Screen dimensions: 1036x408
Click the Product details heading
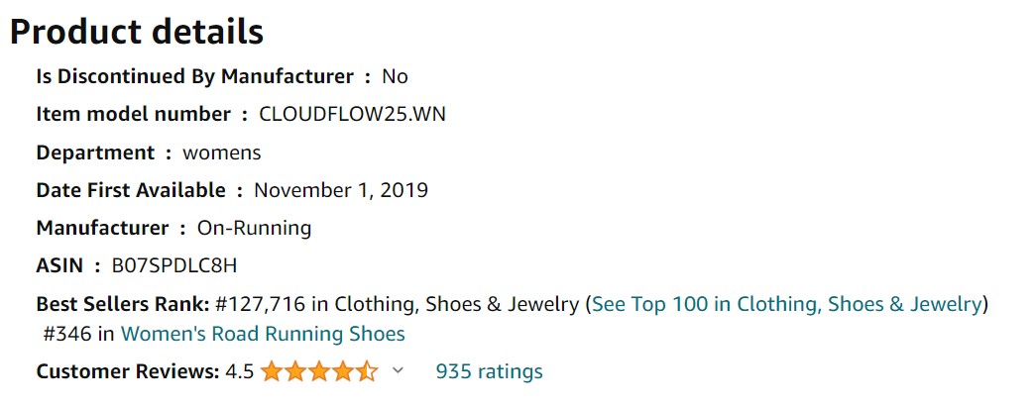coord(136,32)
